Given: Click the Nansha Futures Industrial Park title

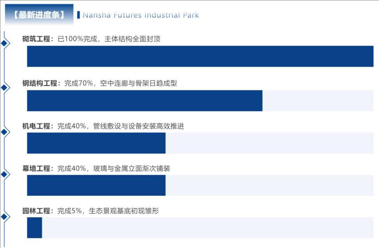Looking at the screenshot, I should [x=141, y=15].
